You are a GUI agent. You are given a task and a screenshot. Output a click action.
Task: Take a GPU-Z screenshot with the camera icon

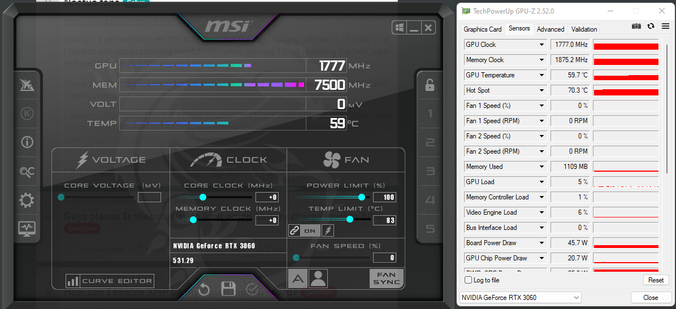tap(636, 27)
